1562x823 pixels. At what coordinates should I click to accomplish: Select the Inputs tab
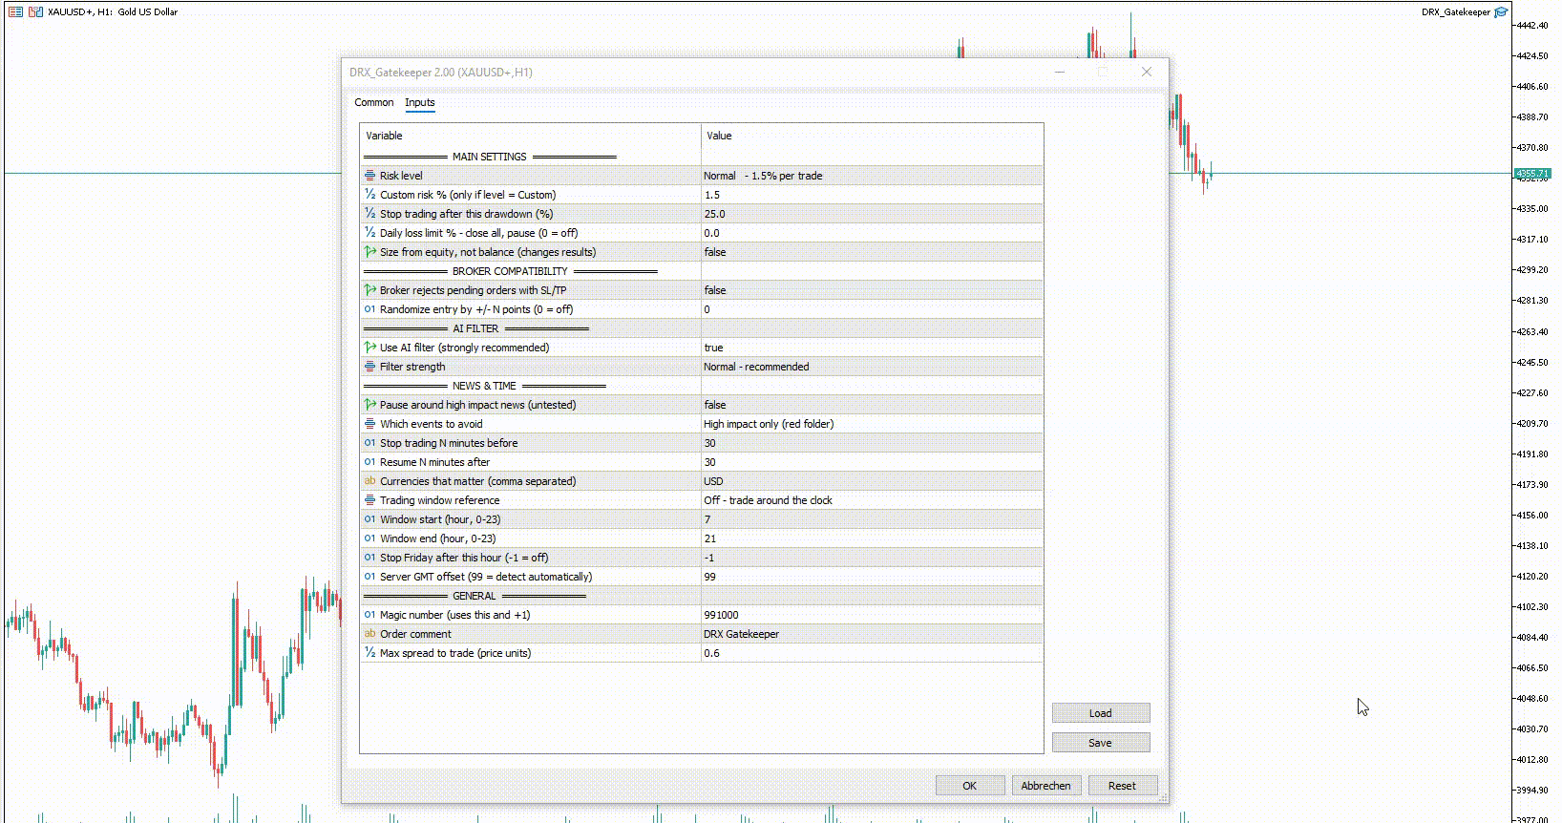[419, 102]
